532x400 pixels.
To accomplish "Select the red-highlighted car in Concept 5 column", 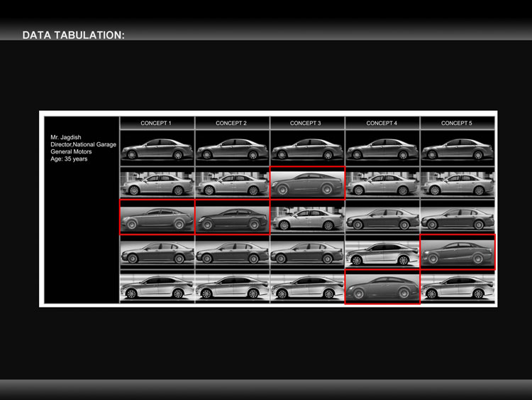I will 458,252.
